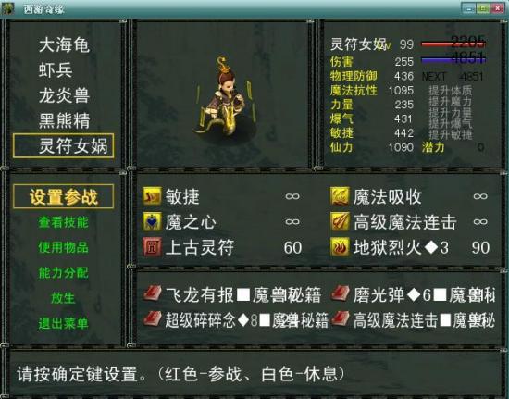Click the 飞龙有报 red book icon

153,293
